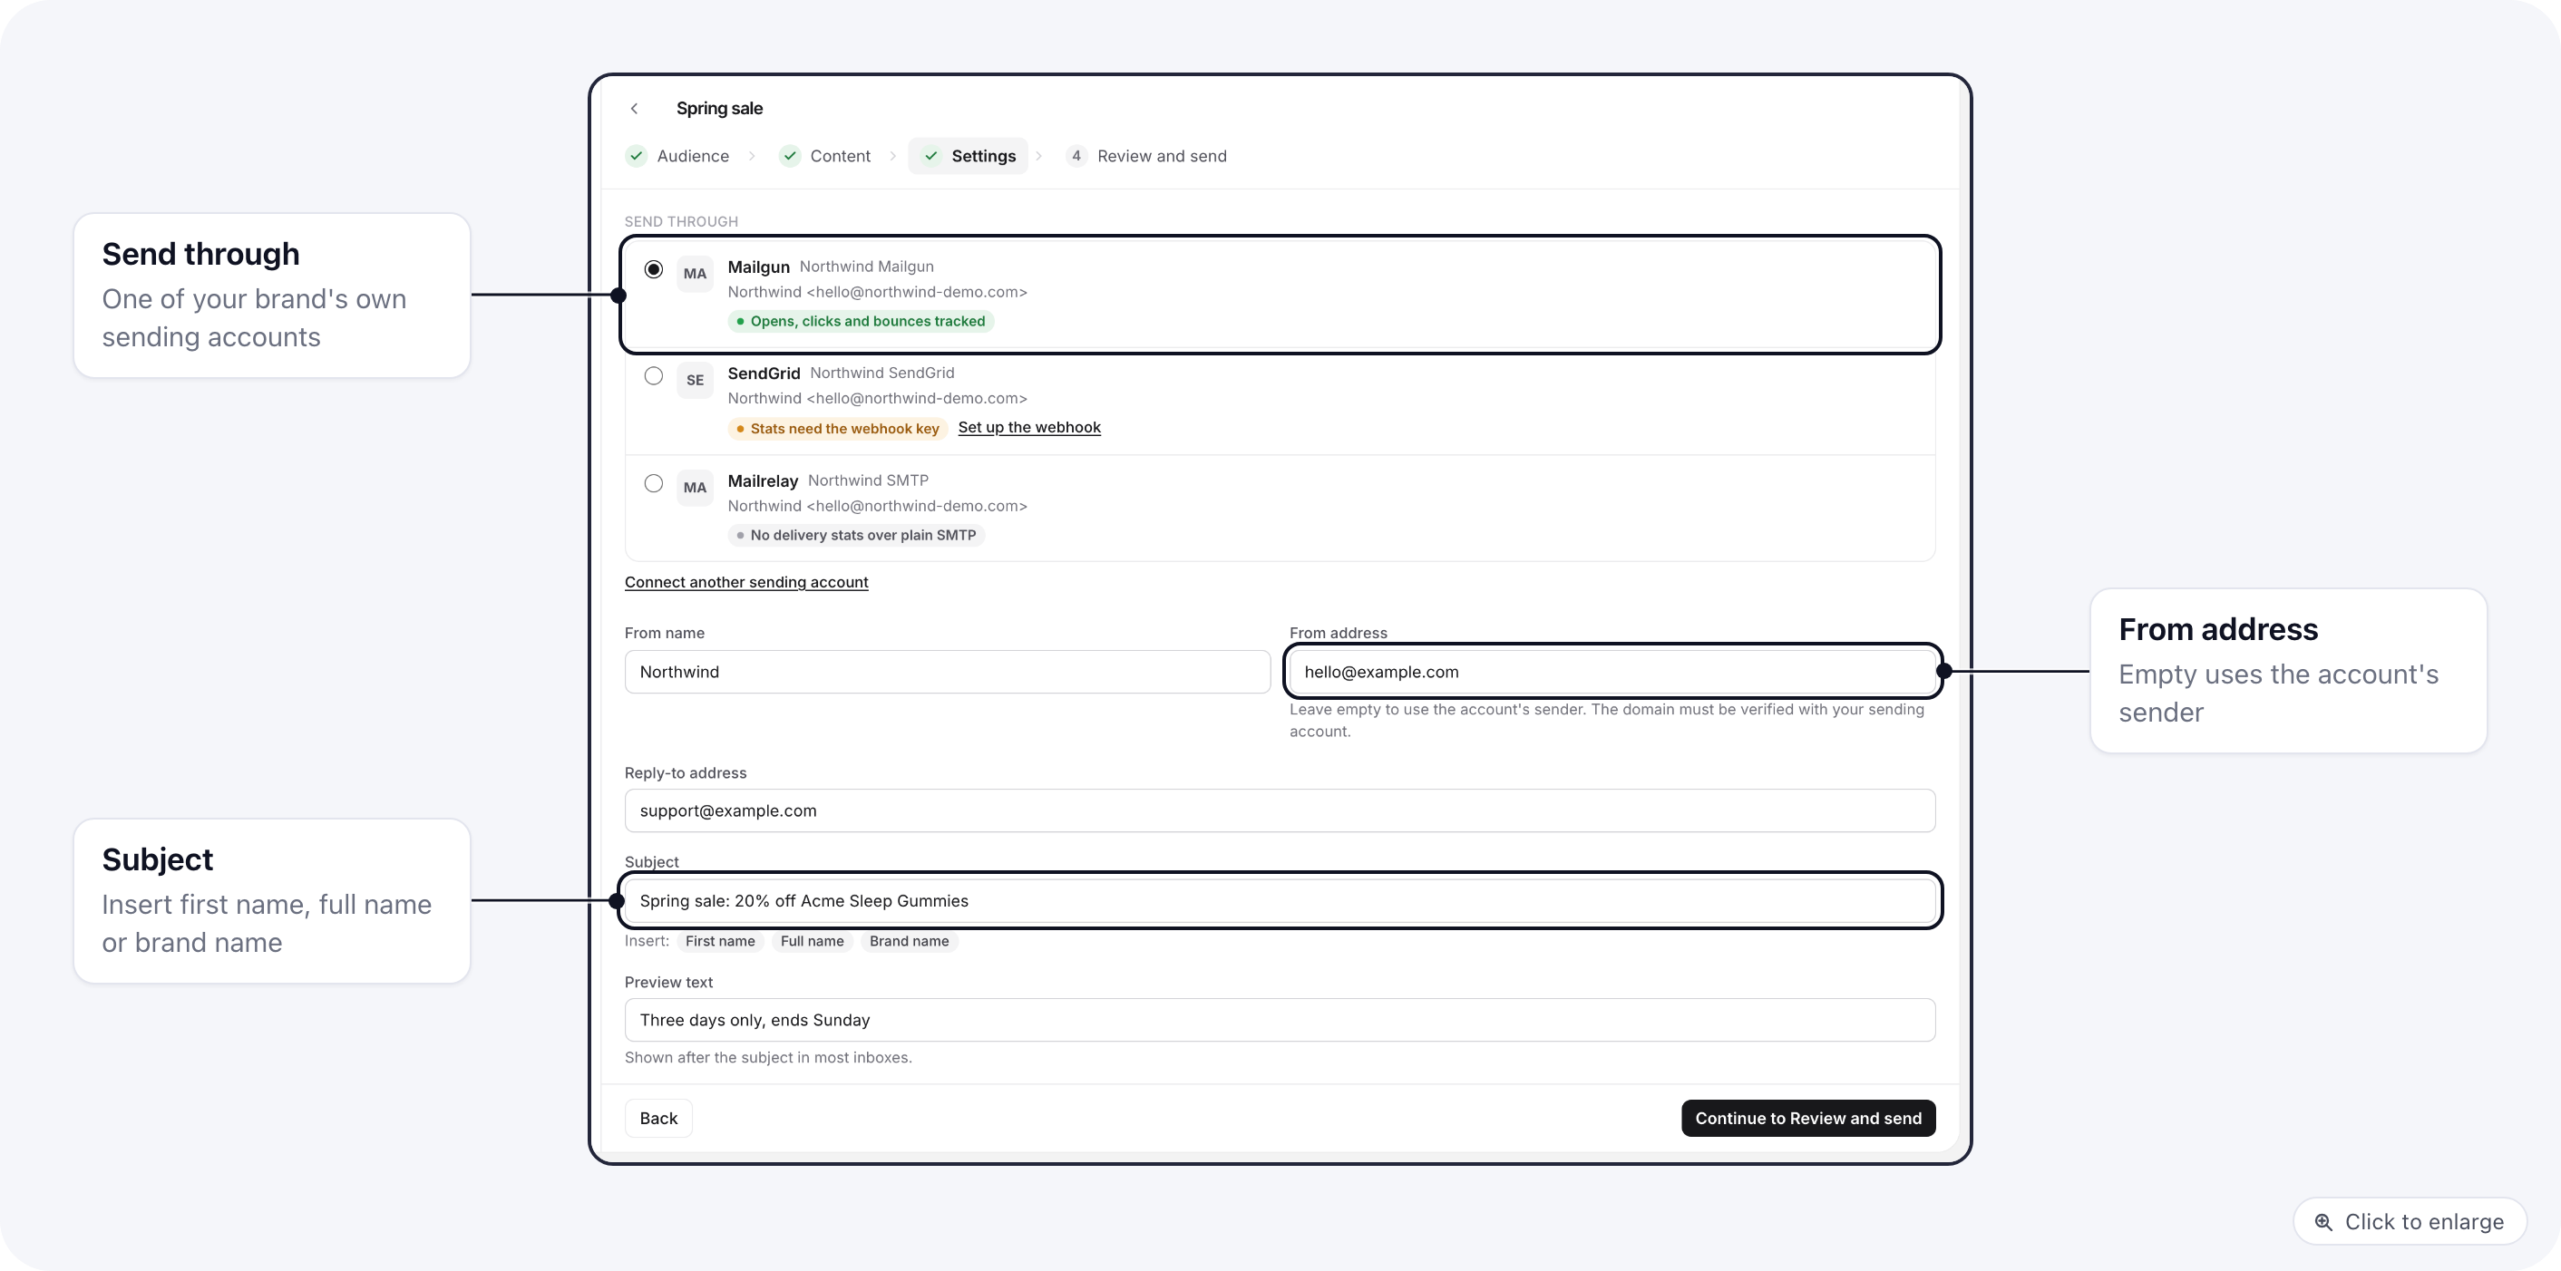
Task: Open the Content step
Action: (x=825, y=156)
